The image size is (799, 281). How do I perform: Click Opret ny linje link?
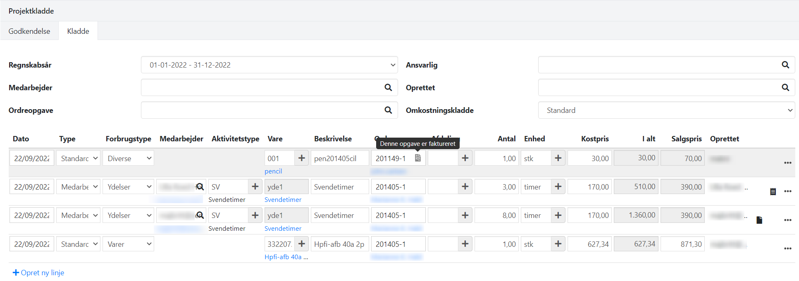pyautogui.click(x=38, y=272)
